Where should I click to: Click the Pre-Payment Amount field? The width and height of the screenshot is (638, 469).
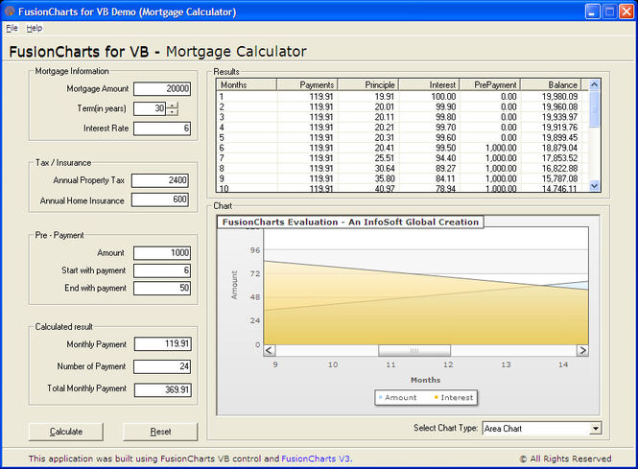[162, 253]
